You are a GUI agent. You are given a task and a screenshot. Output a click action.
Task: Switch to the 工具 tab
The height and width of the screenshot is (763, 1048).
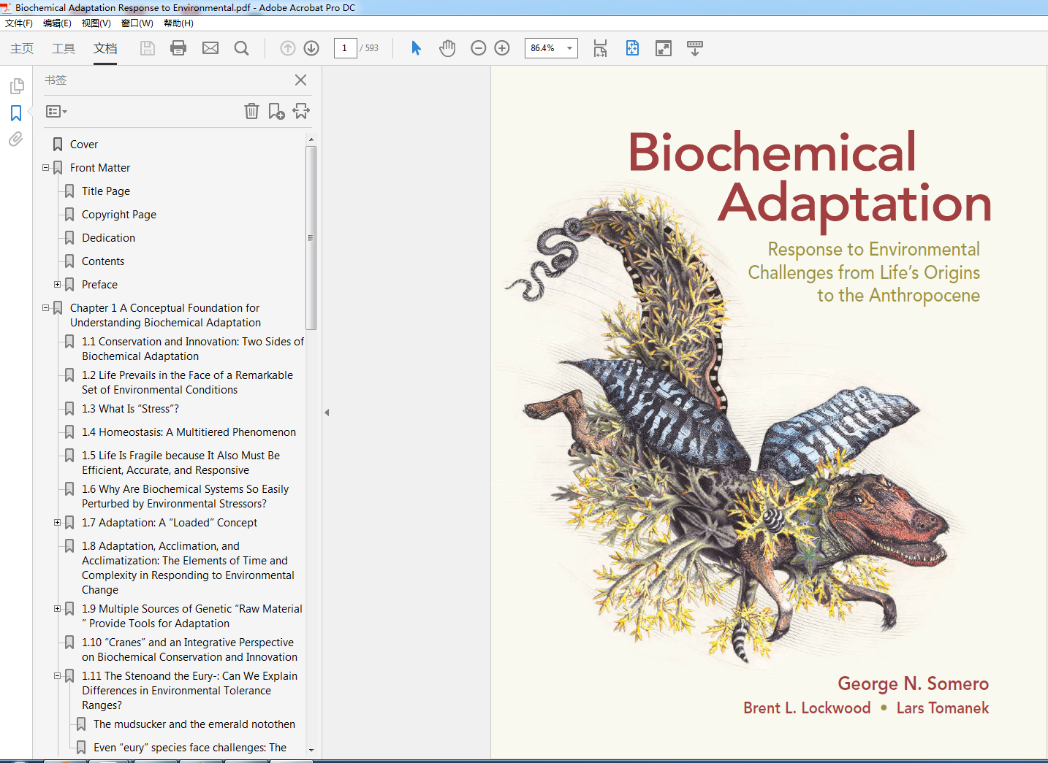click(64, 48)
